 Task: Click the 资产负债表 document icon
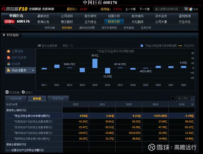(9, 58)
